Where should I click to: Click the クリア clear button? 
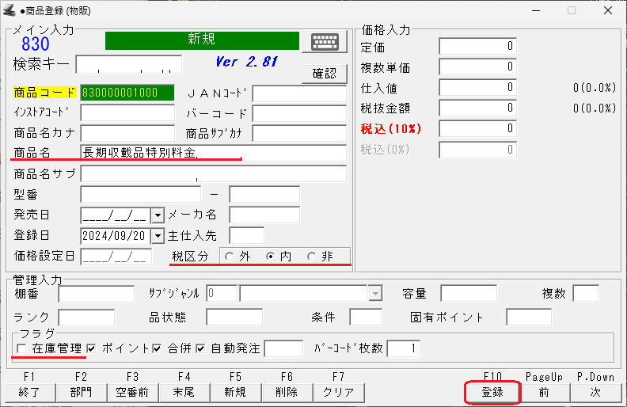click(338, 391)
